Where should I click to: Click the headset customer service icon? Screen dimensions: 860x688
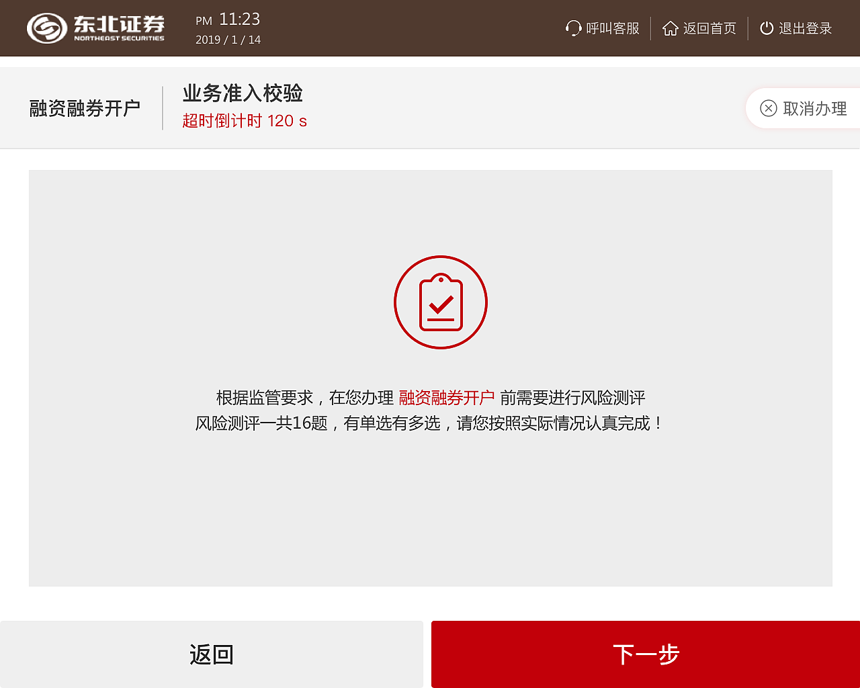[572, 28]
